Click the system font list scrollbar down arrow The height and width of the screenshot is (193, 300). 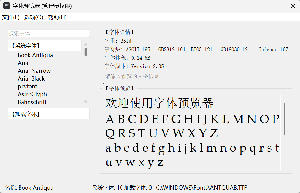tap(85, 102)
